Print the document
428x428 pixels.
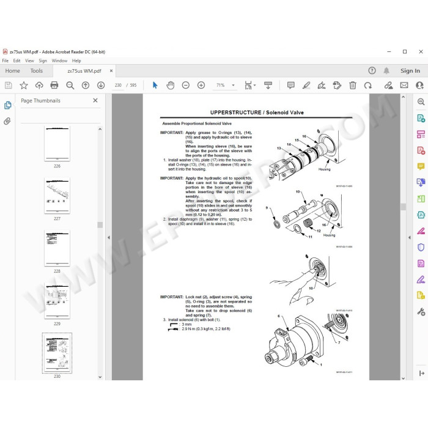click(54, 86)
